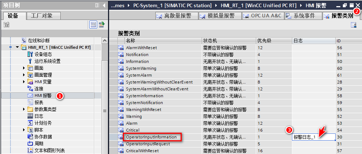This screenshot has height=154, width=362.
Task: Select the Critical row envelope icon
Action: pyautogui.click(x=121, y=130)
